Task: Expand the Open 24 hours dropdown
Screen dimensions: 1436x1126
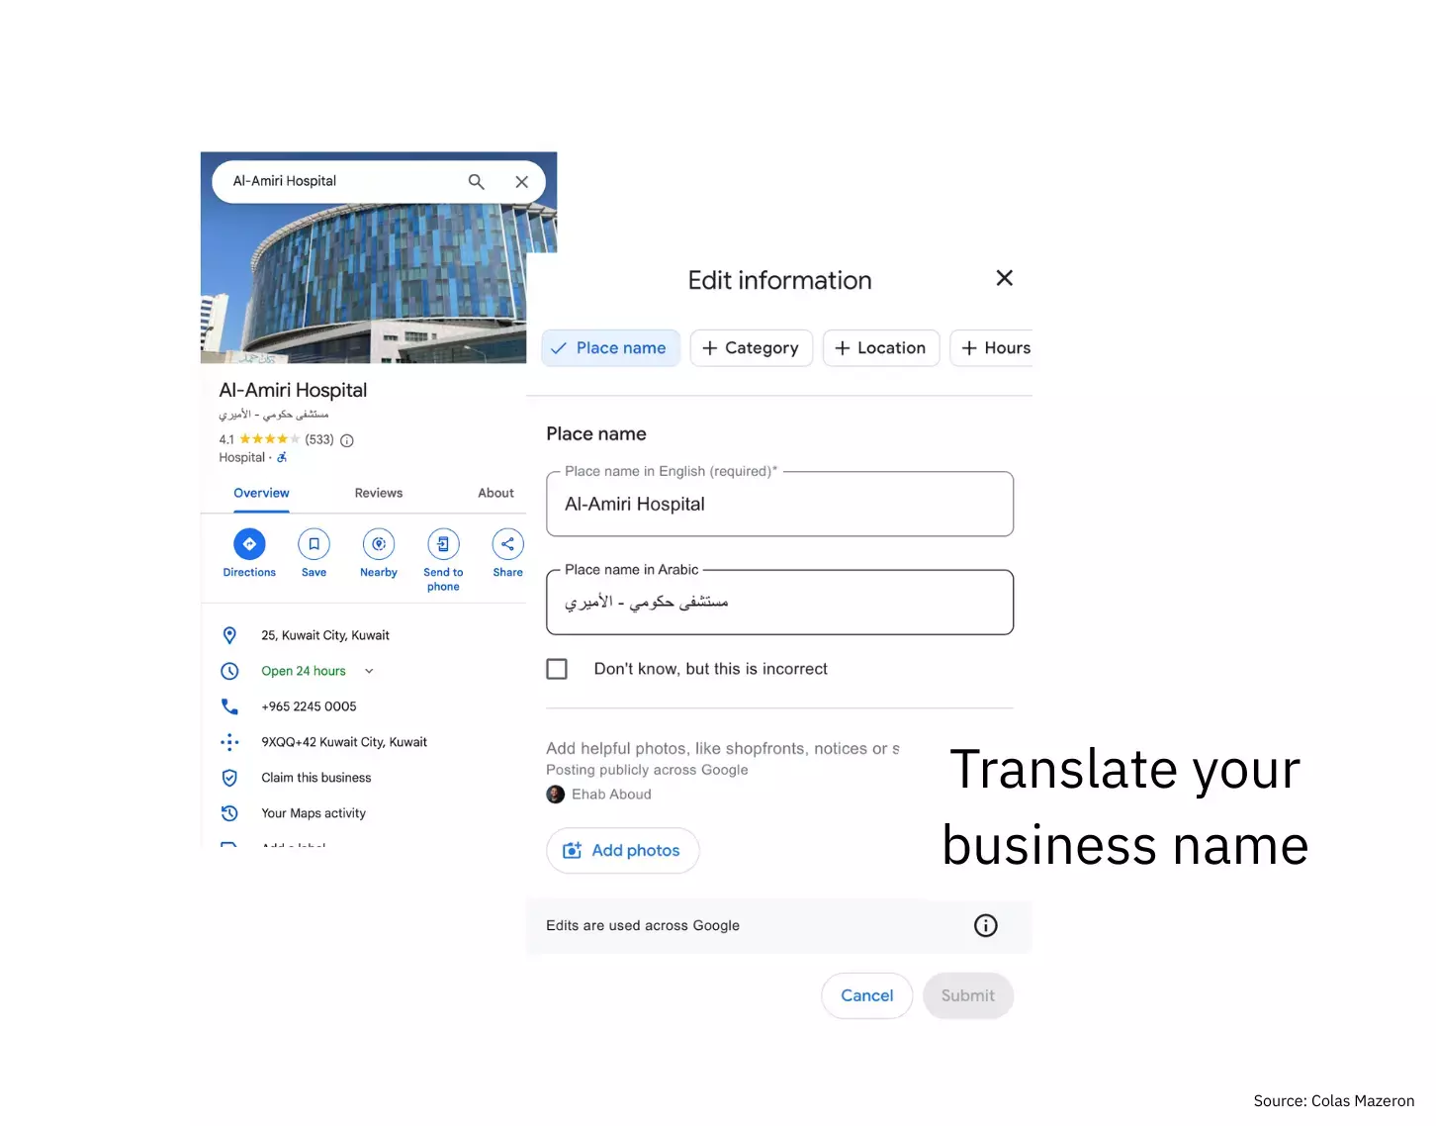Action: pos(368,670)
